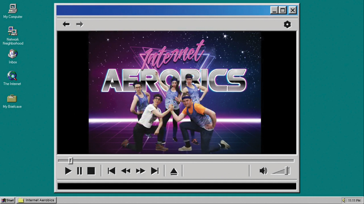Image resolution: width=364 pixels, height=204 pixels.
Task: Click the video seek bar handle
Action: (70, 161)
